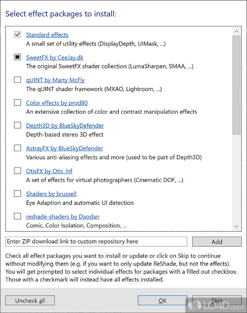Tick the reshade-shaders by Daodan checkbox
The height and width of the screenshot is (313, 247).
coord(18,216)
